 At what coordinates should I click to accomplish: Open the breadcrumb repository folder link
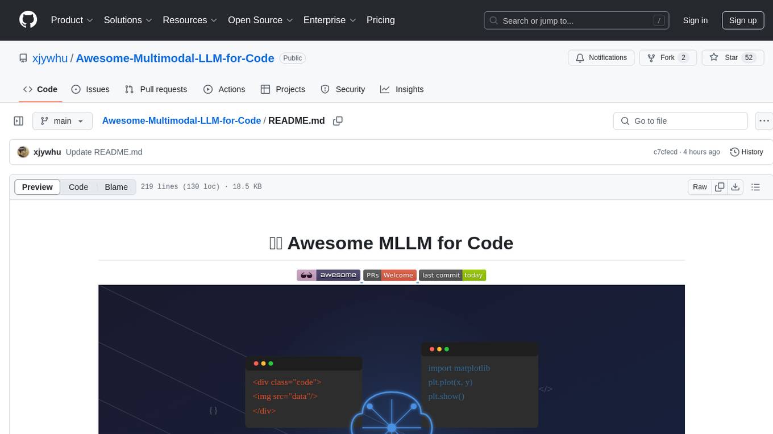click(181, 120)
